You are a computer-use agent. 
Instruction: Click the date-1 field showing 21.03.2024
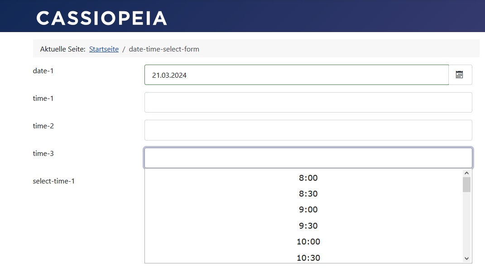tap(295, 75)
